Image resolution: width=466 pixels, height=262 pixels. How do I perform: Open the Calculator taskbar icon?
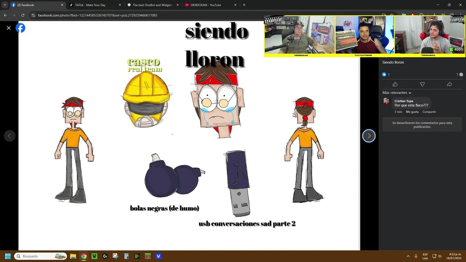pos(126,256)
